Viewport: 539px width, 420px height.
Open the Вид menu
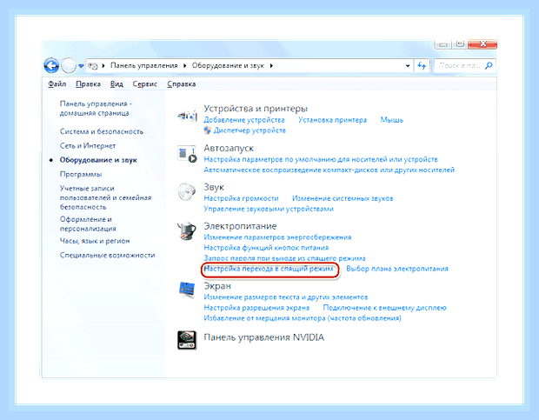pyautogui.click(x=116, y=83)
